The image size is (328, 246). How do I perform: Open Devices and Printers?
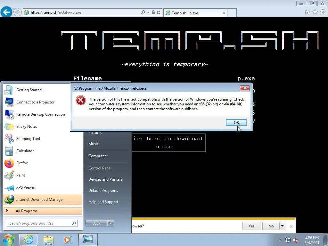click(105, 179)
